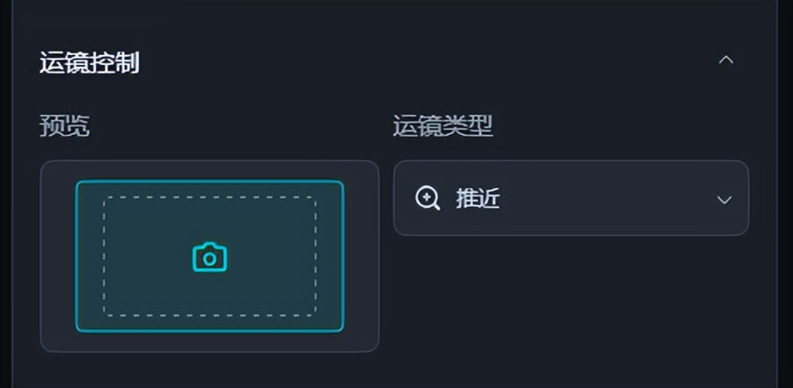Click the zoom-in magnifier icon beside 推近

click(x=427, y=198)
